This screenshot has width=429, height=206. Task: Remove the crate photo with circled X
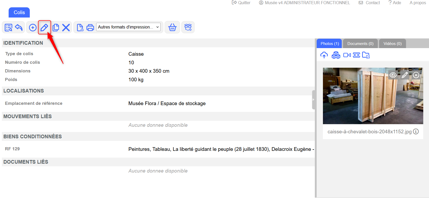tap(416, 75)
